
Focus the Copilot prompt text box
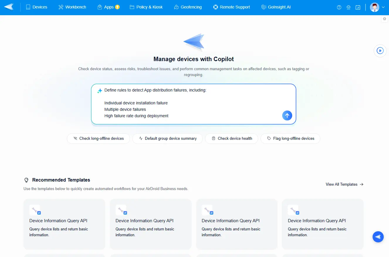click(194, 104)
